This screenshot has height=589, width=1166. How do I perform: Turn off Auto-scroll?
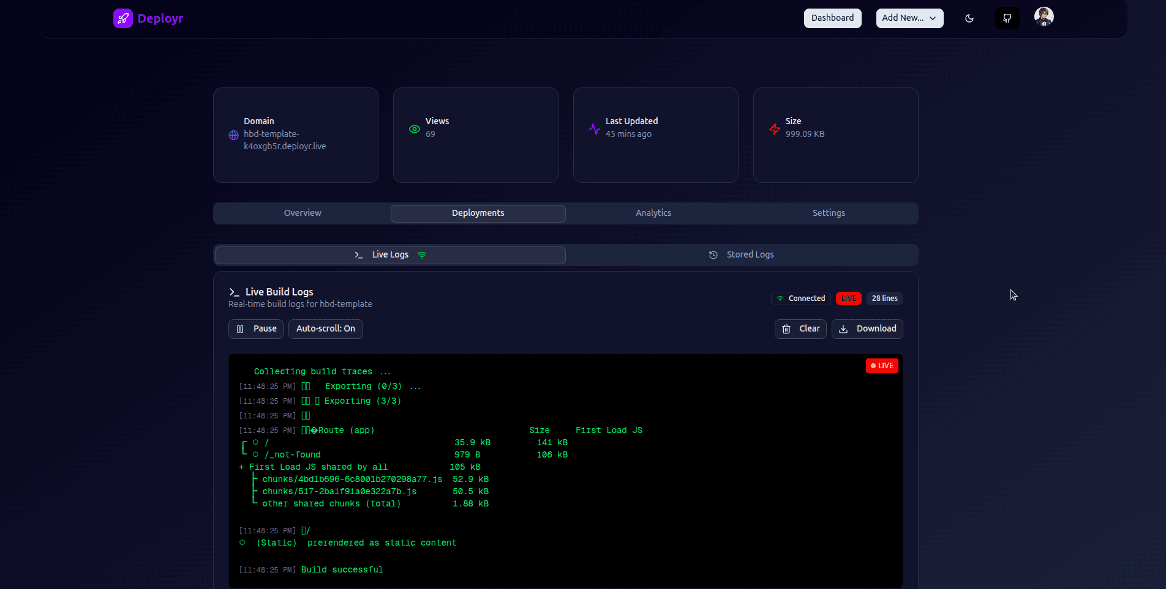coord(325,328)
